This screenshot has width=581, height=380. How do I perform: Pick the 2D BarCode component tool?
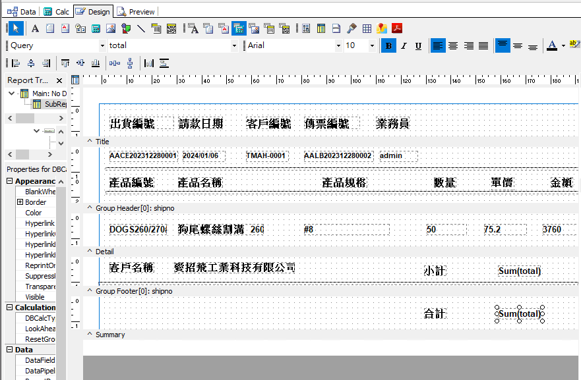[171, 28]
